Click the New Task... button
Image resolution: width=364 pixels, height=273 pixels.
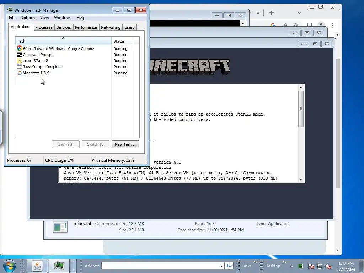pyautogui.click(x=125, y=144)
